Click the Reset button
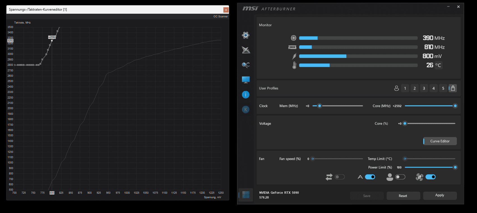The width and height of the screenshot is (477, 213). click(403, 196)
